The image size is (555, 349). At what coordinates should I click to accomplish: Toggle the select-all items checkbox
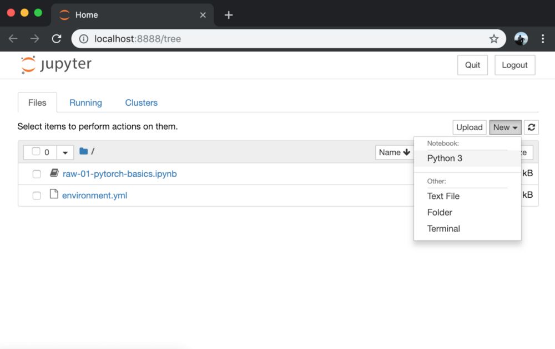[36, 152]
